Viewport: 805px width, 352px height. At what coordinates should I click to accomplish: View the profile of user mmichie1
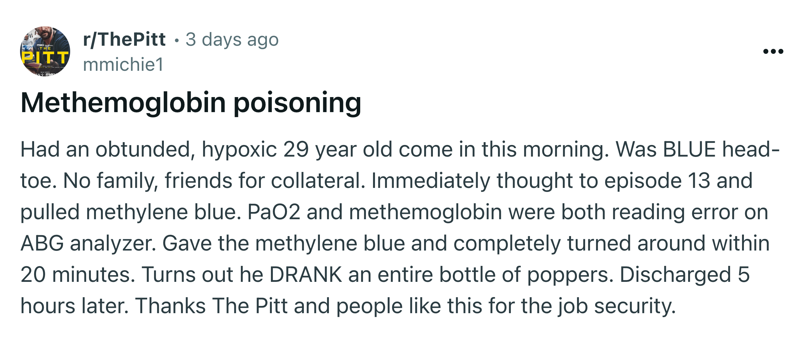tap(123, 65)
